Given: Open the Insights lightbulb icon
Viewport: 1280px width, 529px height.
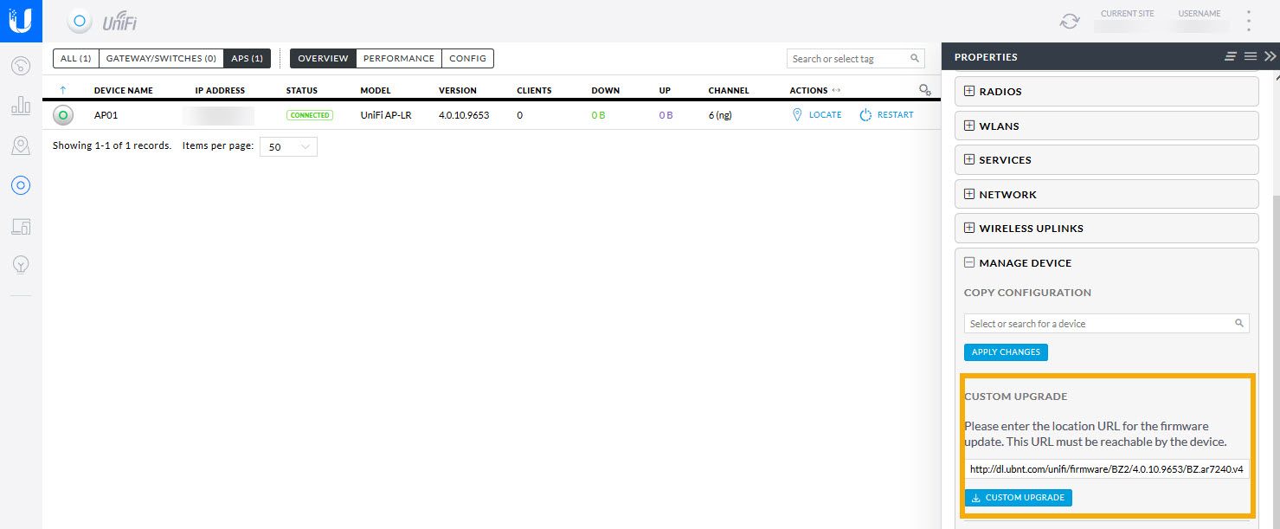Looking at the screenshot, I should (x=21, y=265).
